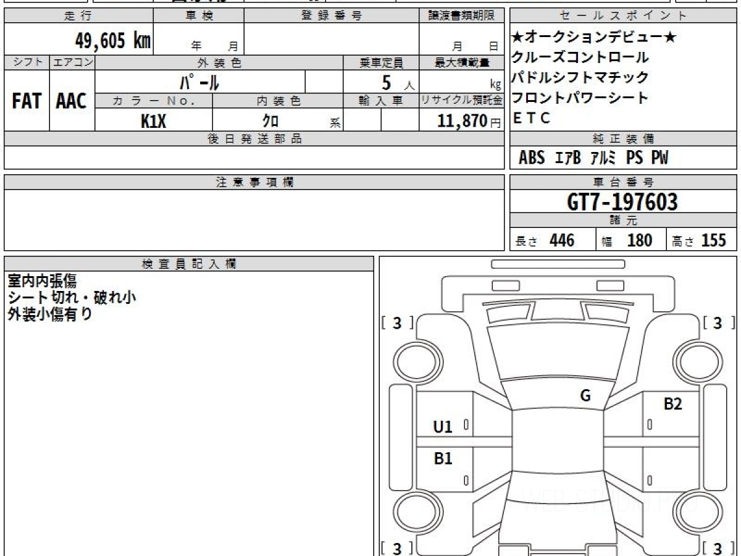
Task: Click the color number K1X
Action: coord(154,121)
